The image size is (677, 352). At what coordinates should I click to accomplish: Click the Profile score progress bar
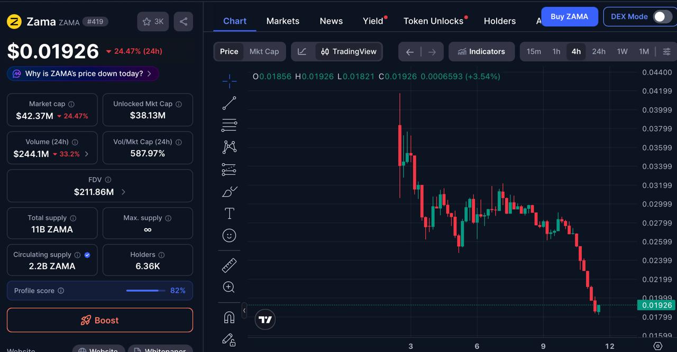145,291
